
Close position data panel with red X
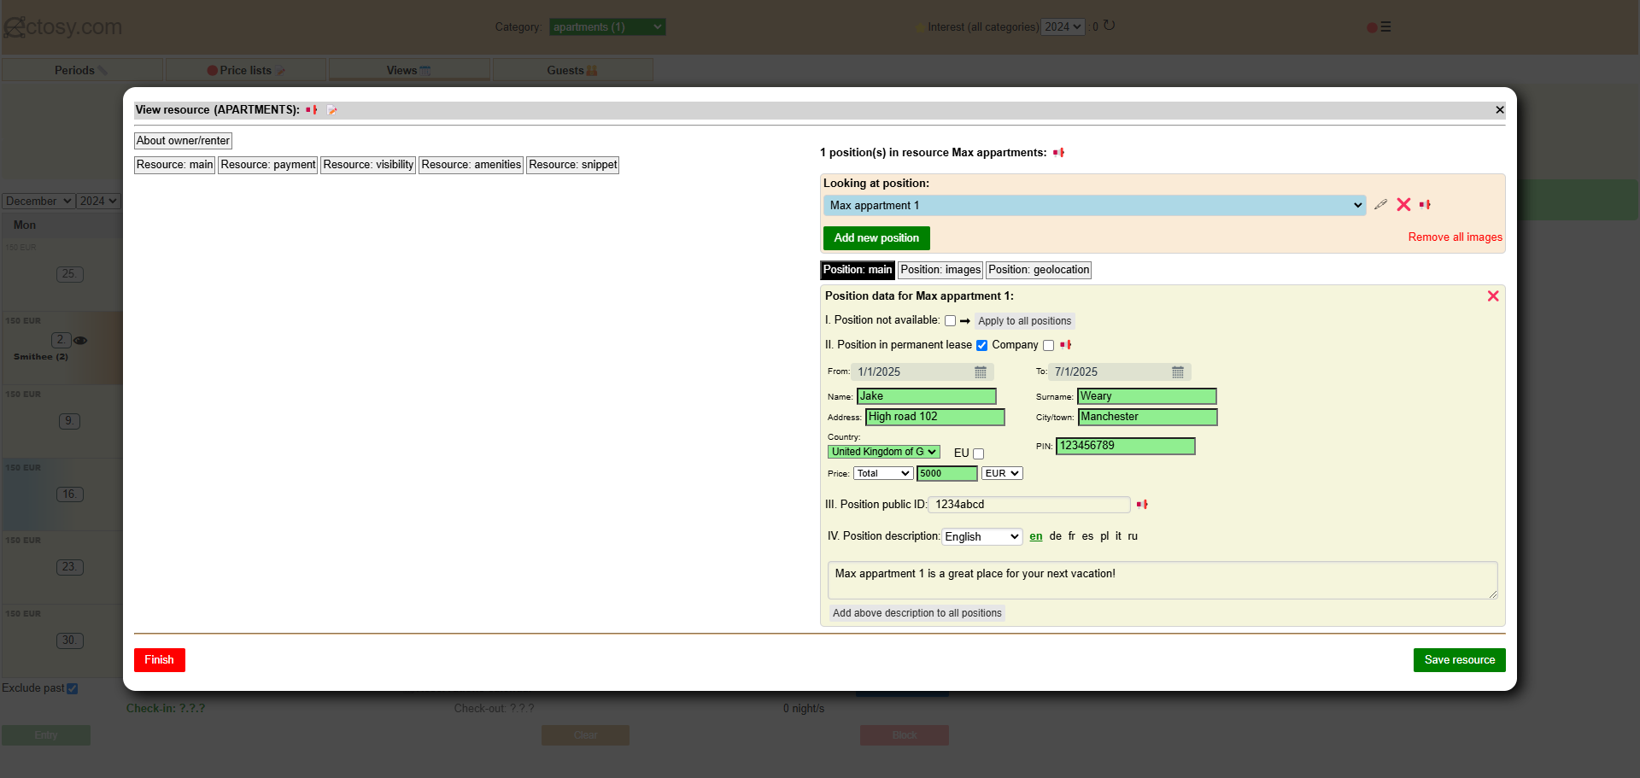(1493, 296)
